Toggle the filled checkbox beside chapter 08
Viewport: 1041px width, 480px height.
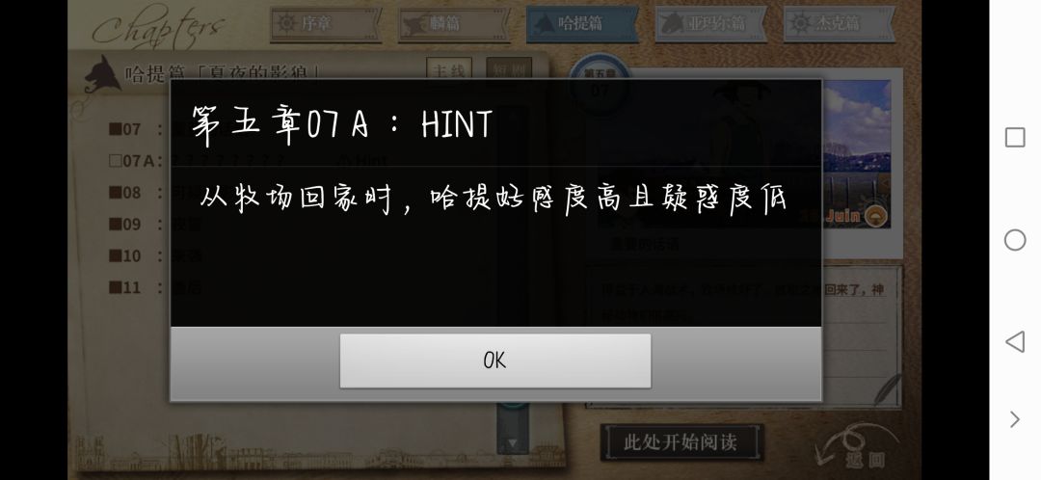[115, 193]
